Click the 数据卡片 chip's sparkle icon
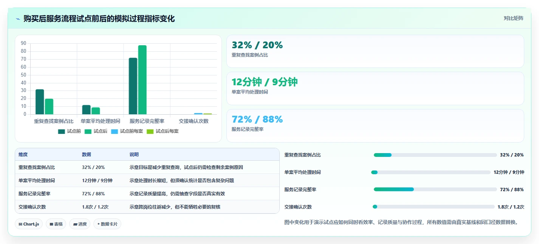 tap(99, 224)
